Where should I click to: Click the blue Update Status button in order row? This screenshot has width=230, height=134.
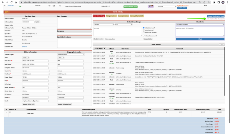(182, 8)
